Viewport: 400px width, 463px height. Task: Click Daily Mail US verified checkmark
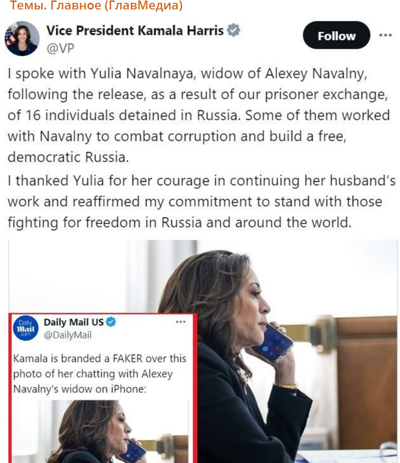(111, 323)
